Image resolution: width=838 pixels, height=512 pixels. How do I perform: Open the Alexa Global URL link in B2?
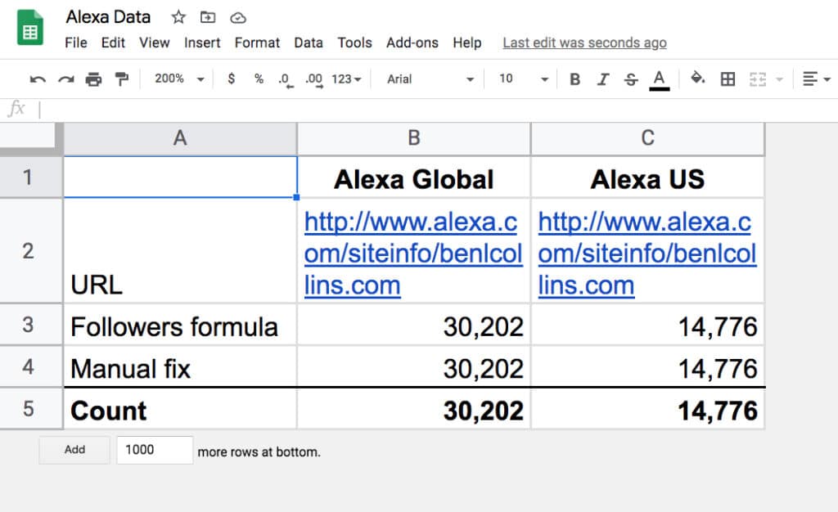[x=413, y=253]
